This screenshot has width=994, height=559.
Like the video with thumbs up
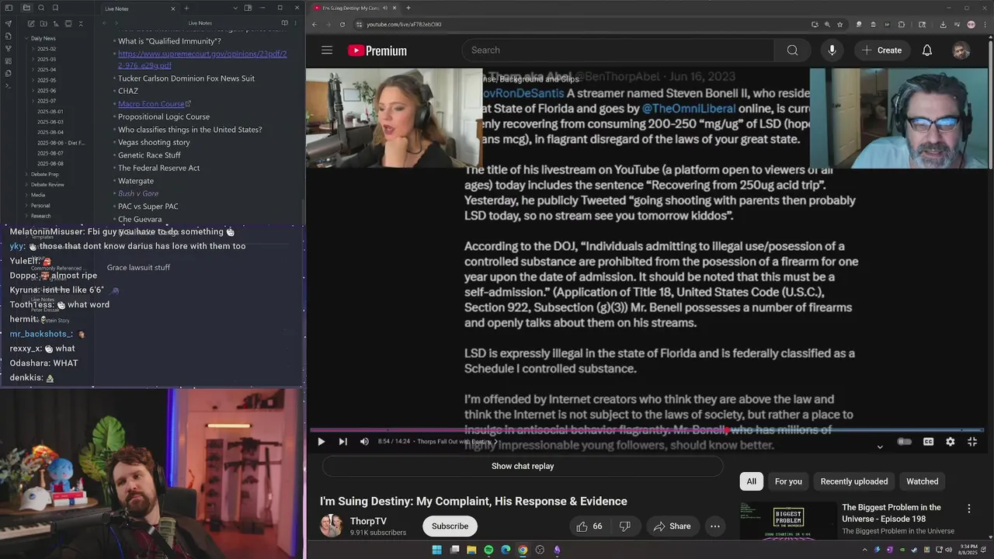coord(589,526)
